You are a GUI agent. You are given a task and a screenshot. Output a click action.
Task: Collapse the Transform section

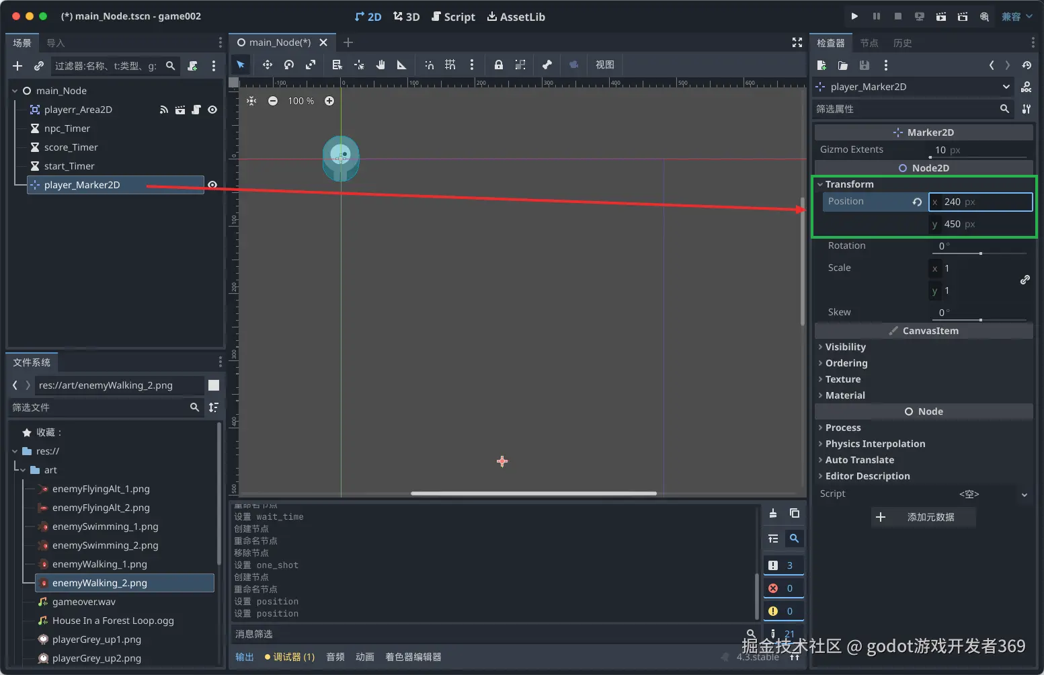click(849, 184)
